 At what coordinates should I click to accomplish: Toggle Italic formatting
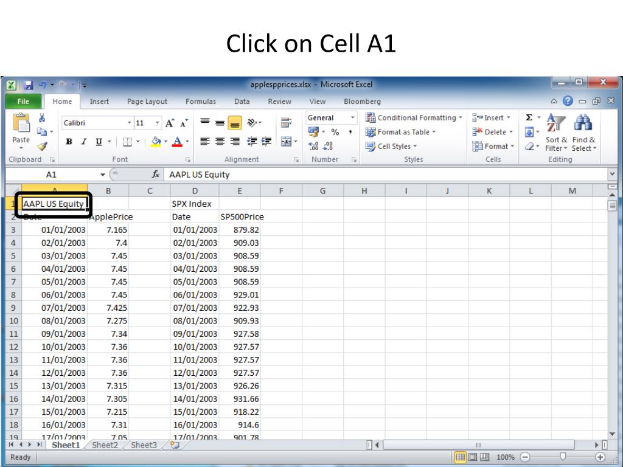pos(84,142)
